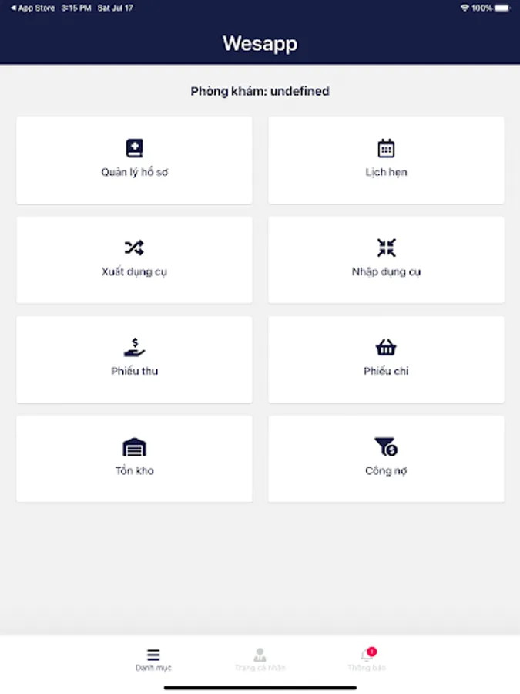
Task: Switch to the Trang cá nhân tab
Action: tap(260, 660)
